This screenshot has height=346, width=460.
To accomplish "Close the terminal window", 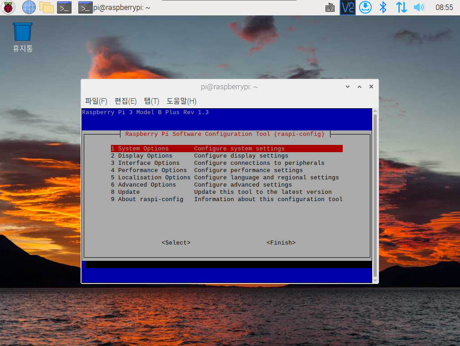I will 371,86.
